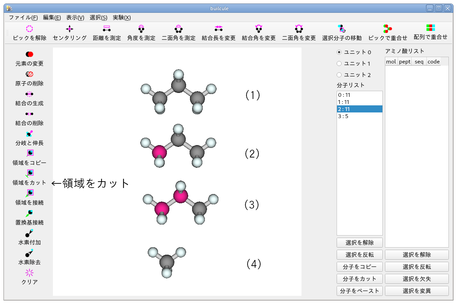This screenshot has height=304, width=457.
Task: Switch to ユニット 1 radio option
Action: tap(339, 63)
